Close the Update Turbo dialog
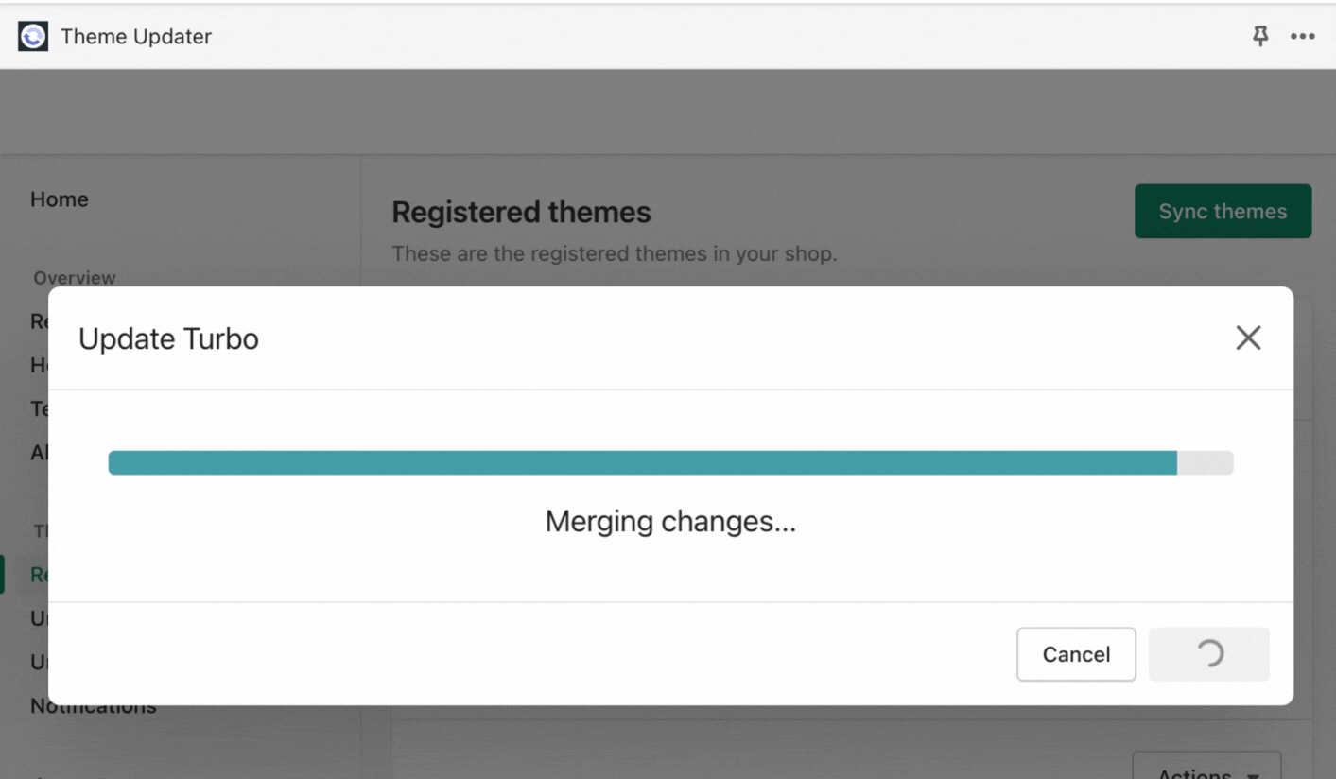 click(1248, 338)
